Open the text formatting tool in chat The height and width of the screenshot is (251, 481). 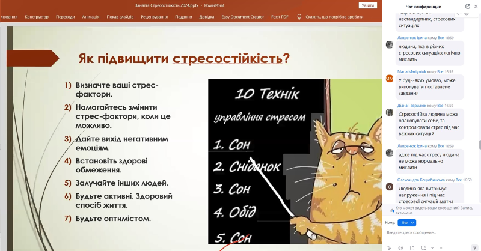pyautogui.click(x=390, y=247)
